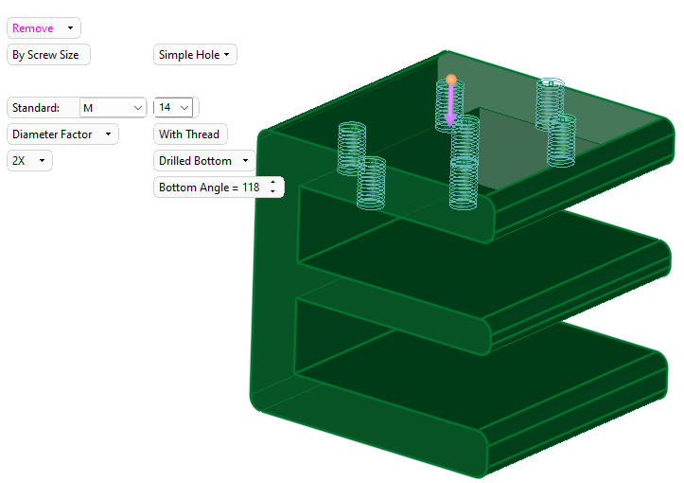
Task: Open the Remove operation dropdown
Action: (44, 28)
